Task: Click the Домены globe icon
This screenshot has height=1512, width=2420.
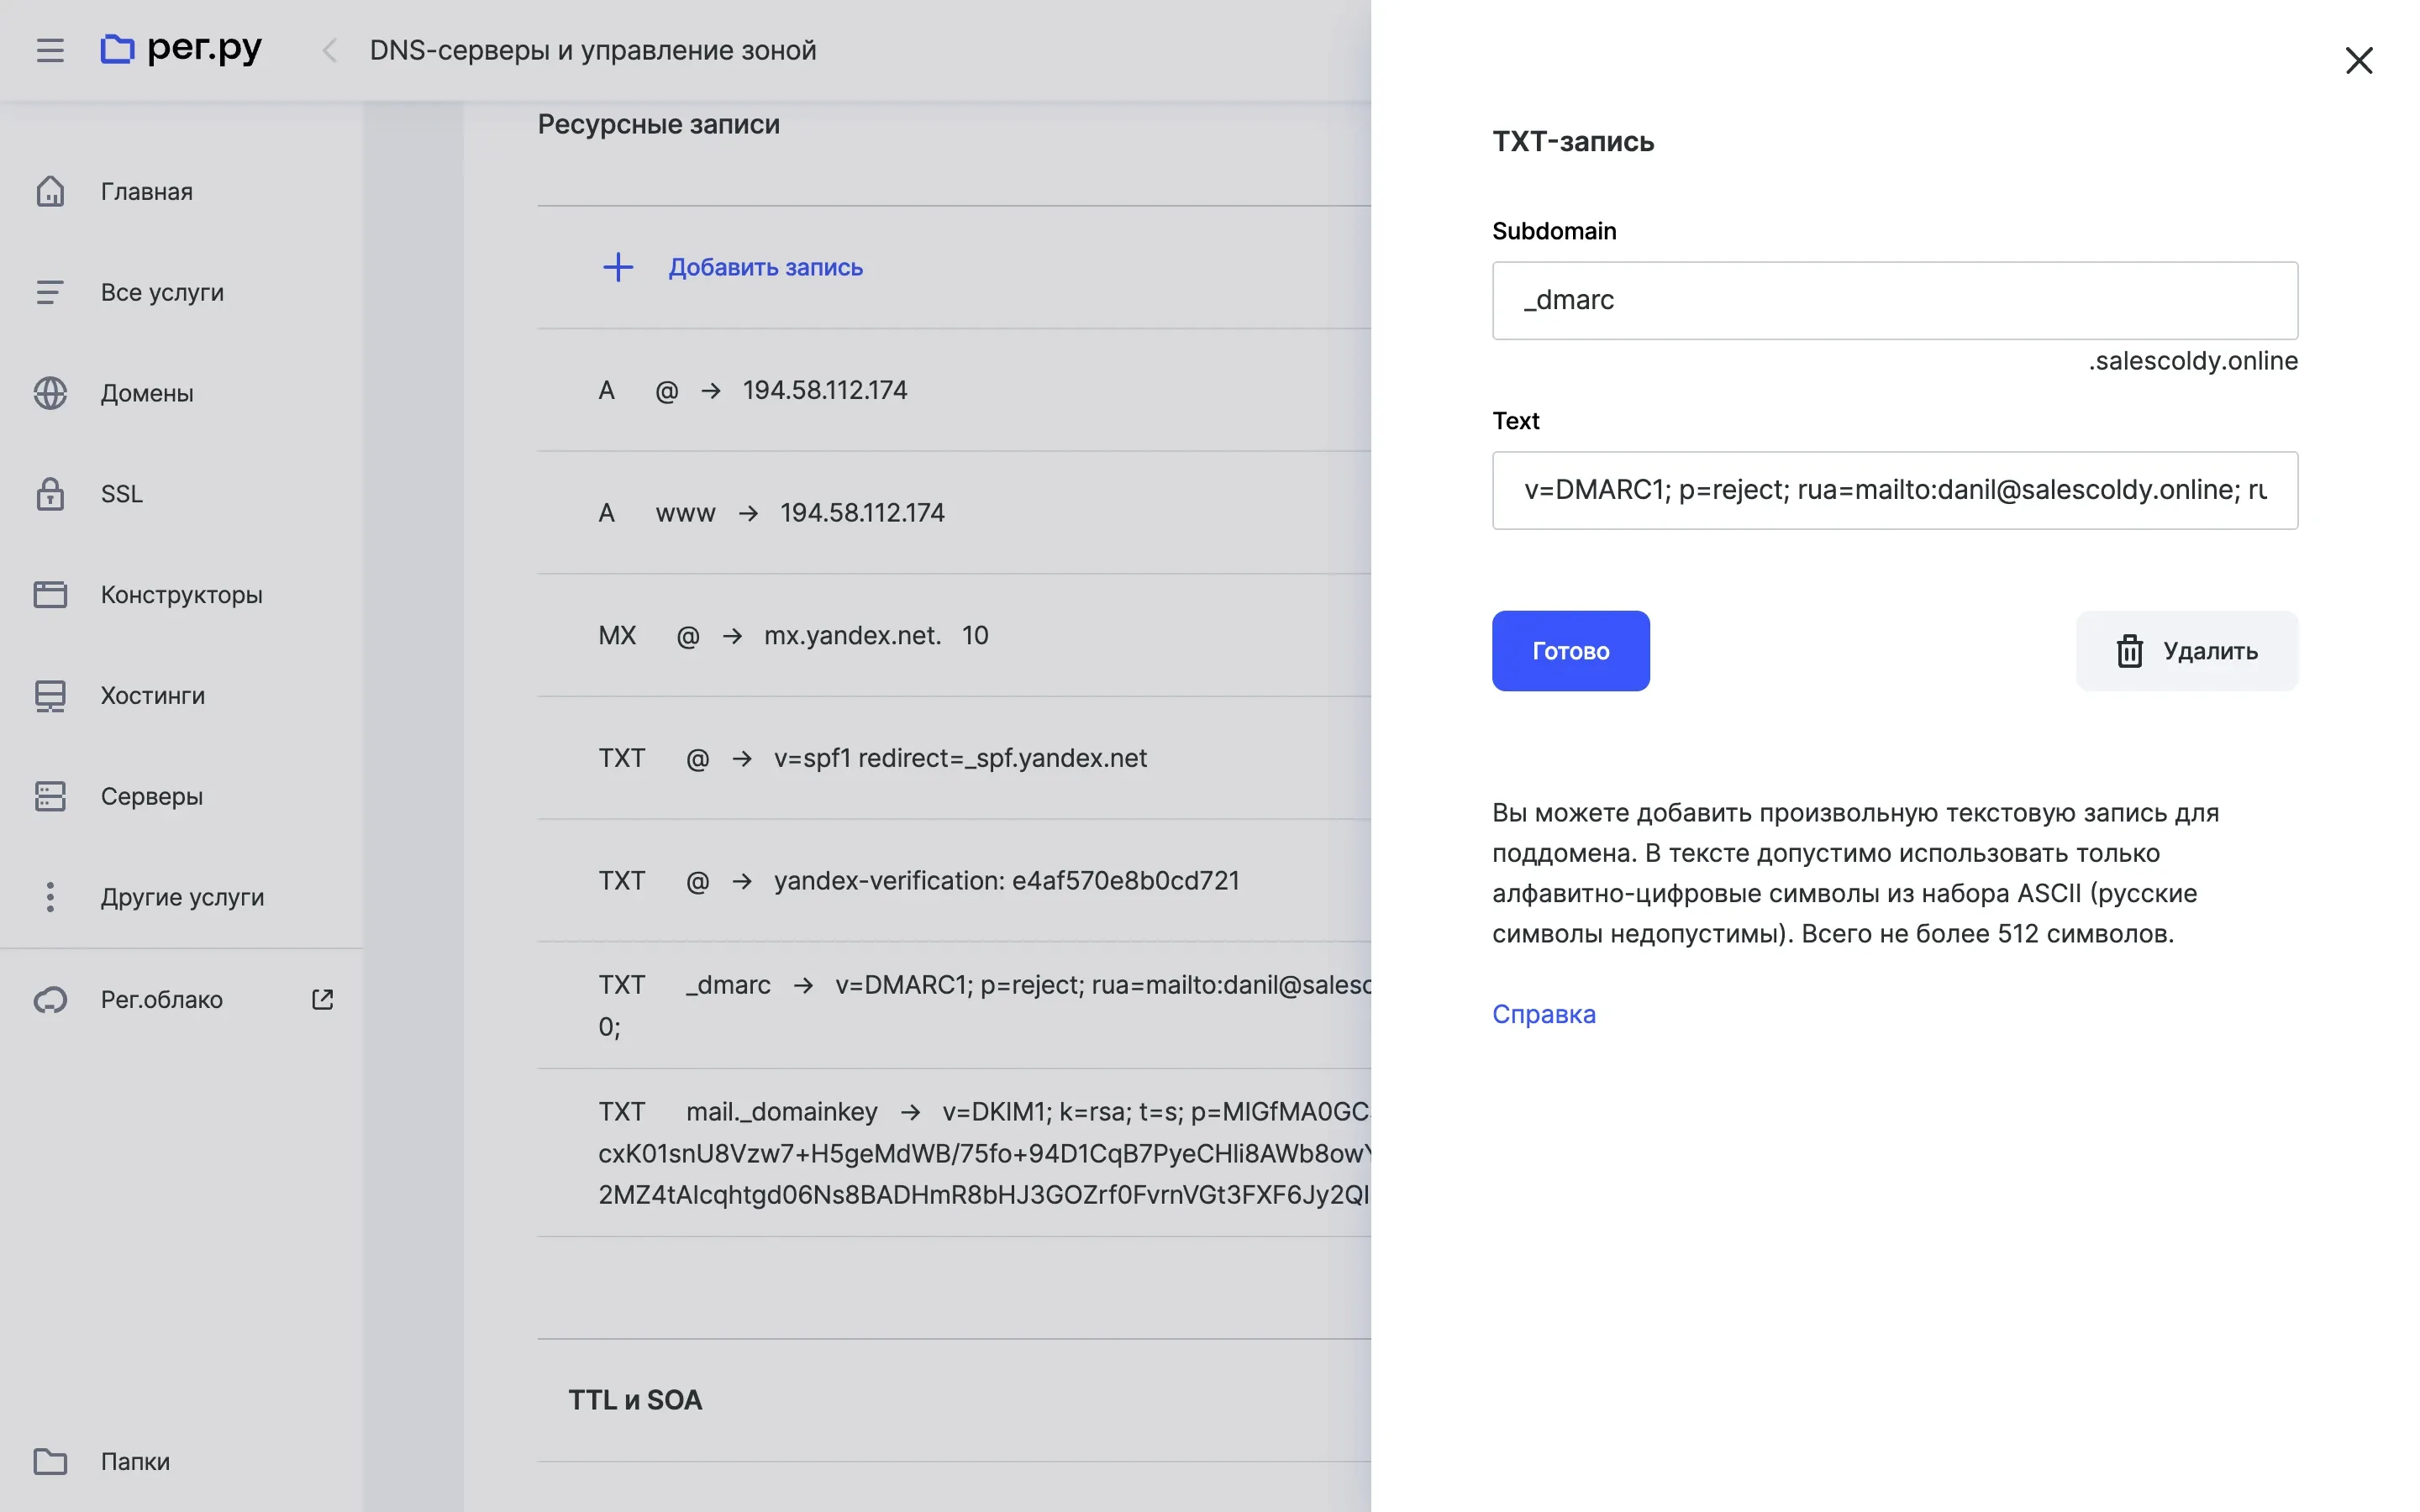Action: [x=50, y=393]
